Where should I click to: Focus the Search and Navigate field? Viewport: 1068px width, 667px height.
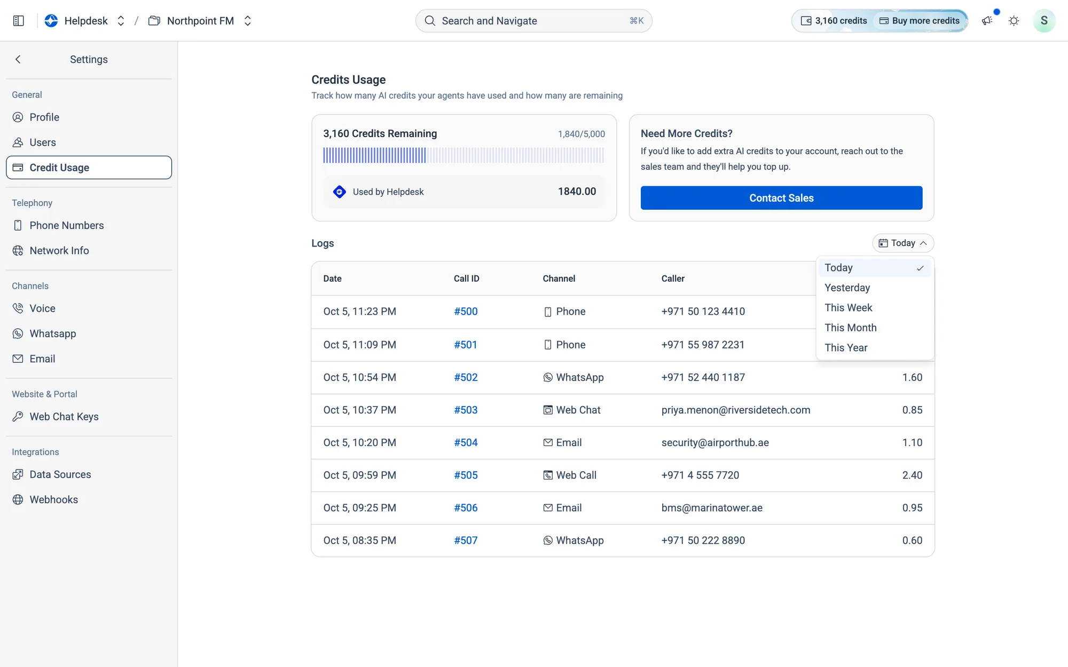[x=533, y=21]
